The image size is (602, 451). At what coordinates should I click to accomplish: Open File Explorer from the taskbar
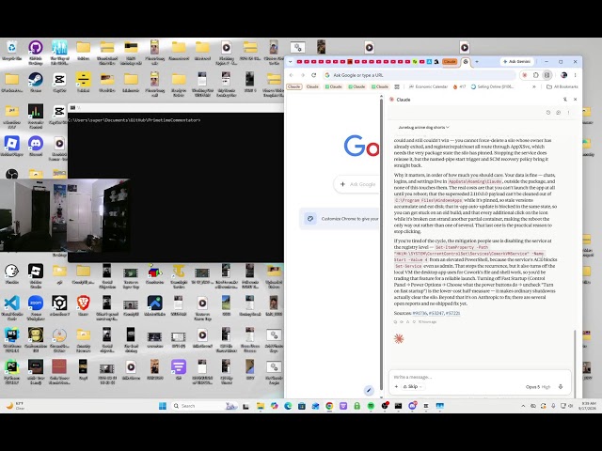[x=261, y=406]
